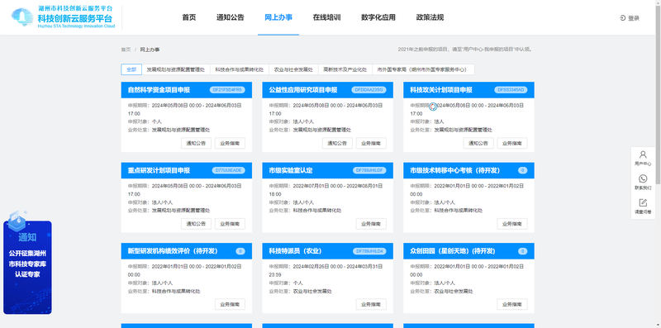
Task: Click the 登录 text link
Action: click(634, 18)
